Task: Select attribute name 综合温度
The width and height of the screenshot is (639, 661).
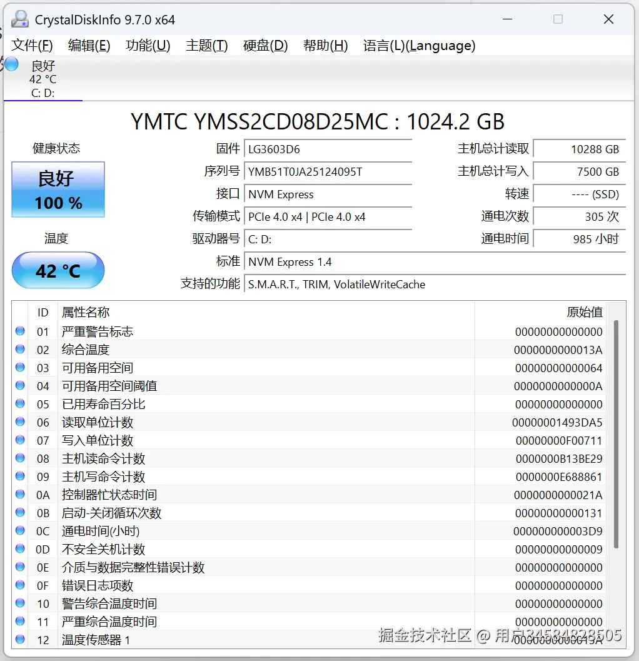Action: tap(86, 350)
